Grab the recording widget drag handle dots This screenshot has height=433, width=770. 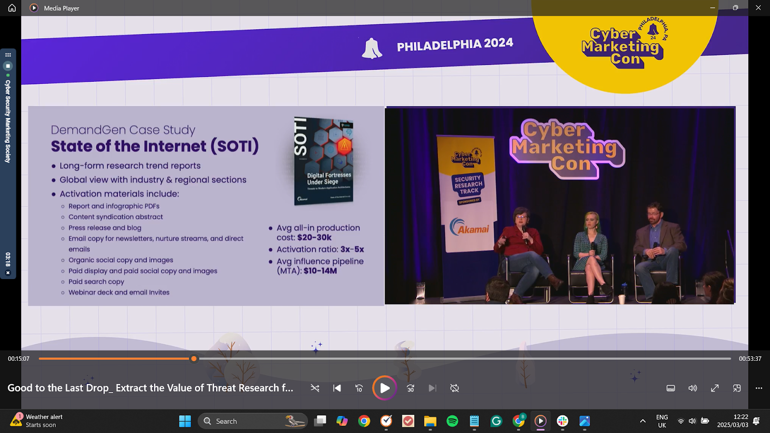tap(8, 55)
